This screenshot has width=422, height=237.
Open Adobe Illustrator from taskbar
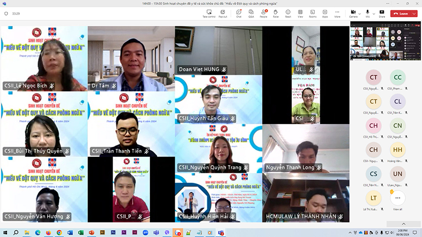point(102,233)
